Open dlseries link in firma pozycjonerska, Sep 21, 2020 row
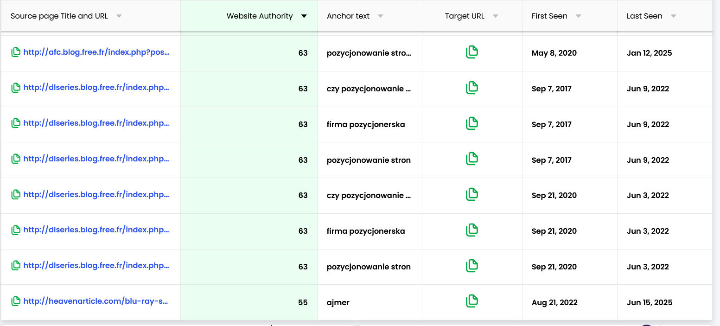Image resolution: width=720 pixels, height=326 pixels. pos(96,230)
